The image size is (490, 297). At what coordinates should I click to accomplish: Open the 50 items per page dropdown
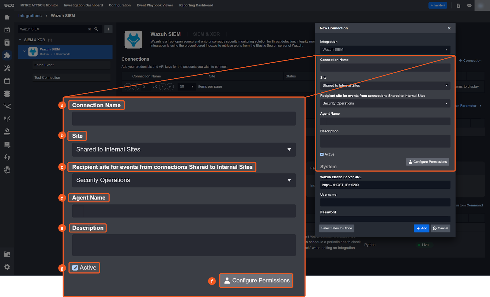[187, 87]
